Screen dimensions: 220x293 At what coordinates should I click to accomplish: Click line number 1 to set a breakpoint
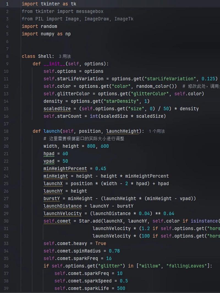point(6,4)
